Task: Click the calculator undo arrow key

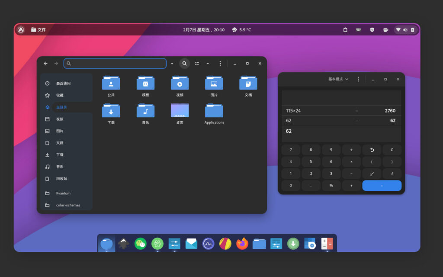Action: tap(372, 150)
